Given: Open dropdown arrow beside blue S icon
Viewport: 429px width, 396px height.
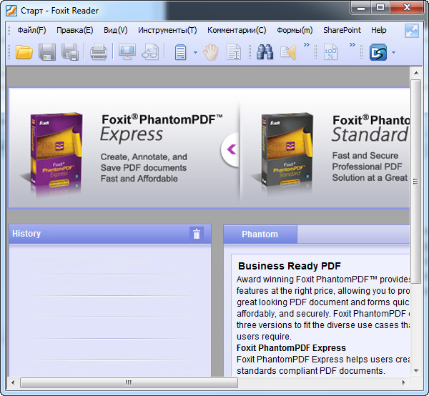Looking at the screenshot, I should 393,53.
